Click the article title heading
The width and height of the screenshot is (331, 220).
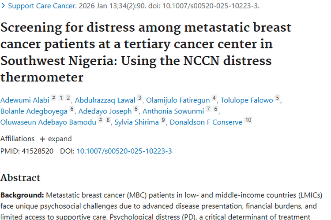click(146, 52)
